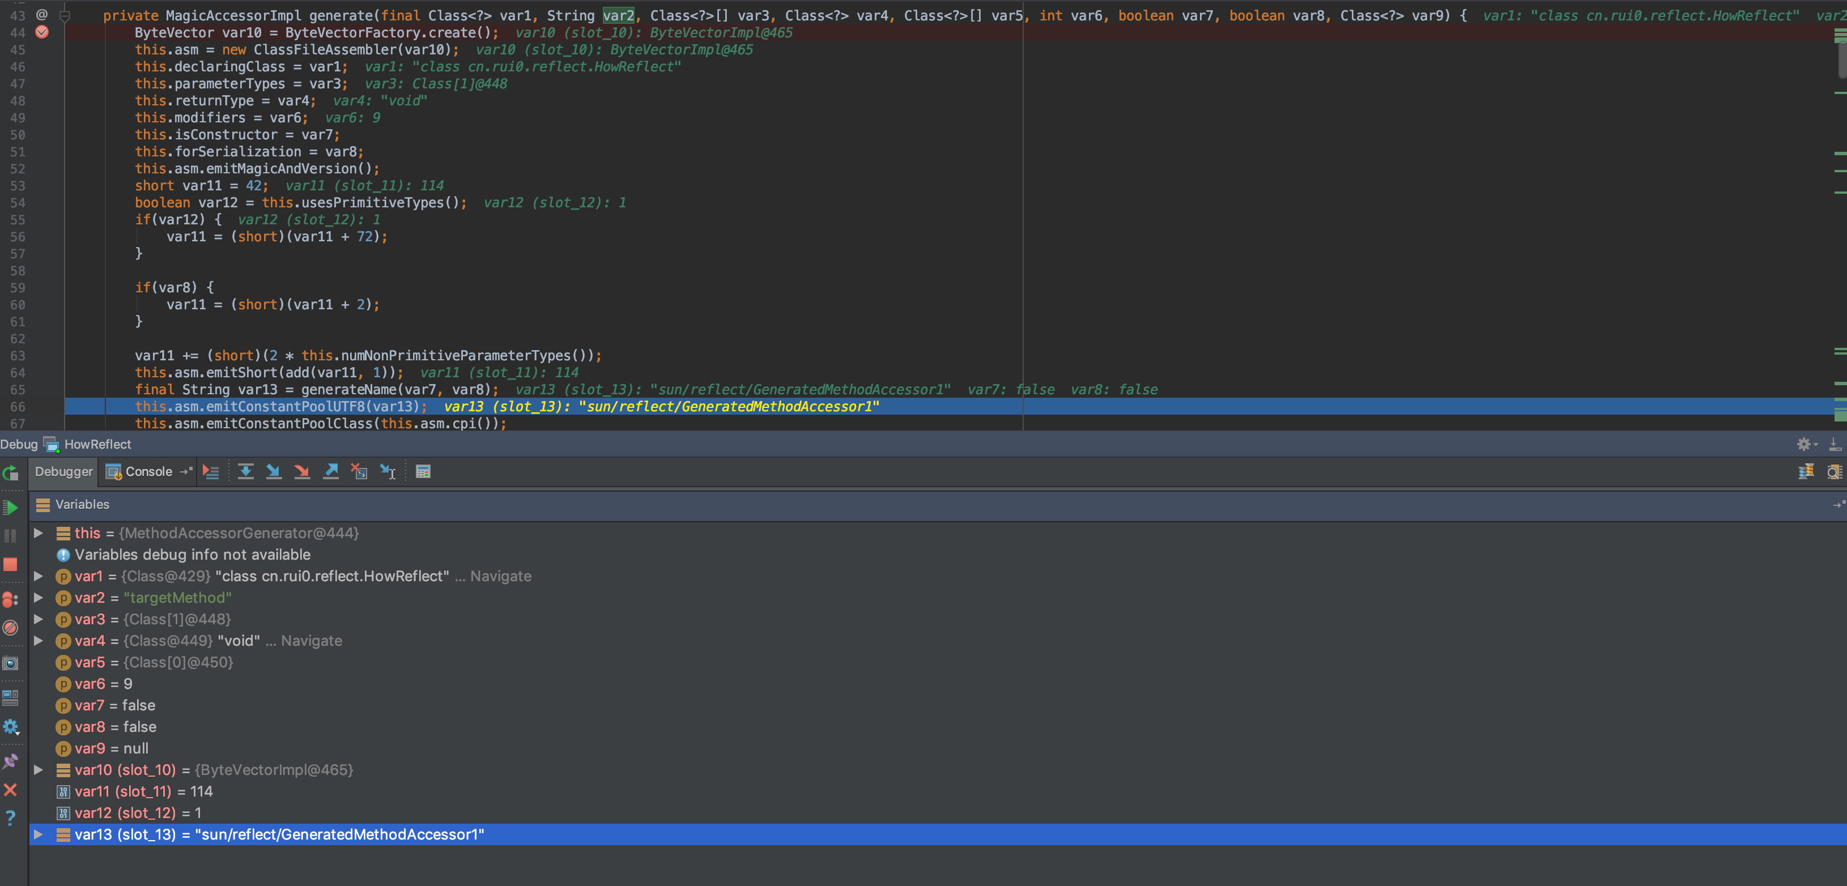Toggle Mute Breakpoints icon
Screen dimensions: 1847x886
[x=10, y=628]
